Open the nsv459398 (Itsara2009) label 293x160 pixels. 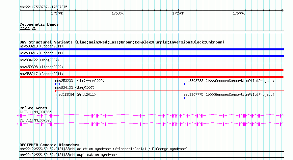[x=41, y=67]
